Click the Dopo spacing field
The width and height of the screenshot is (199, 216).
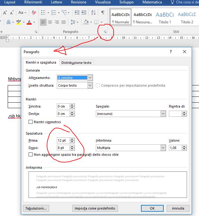63,148
